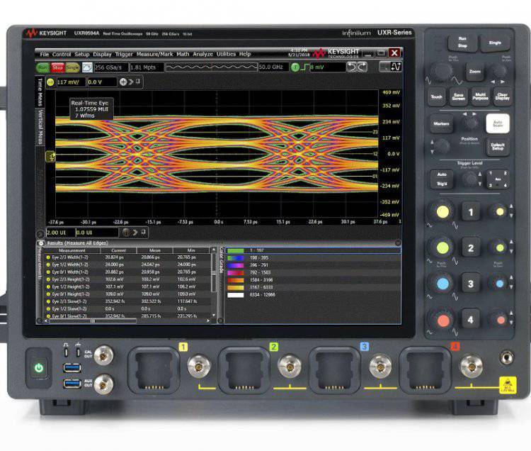The image size is (531, 451).
Task: Toggle channel 1 yellow on/off indicator
Action: 50,82
